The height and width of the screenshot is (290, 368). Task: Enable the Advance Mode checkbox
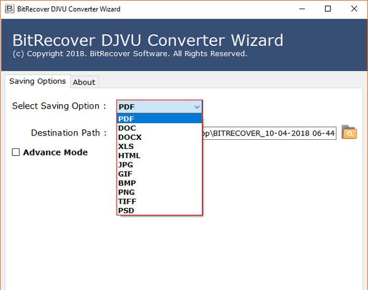point(16,152)
